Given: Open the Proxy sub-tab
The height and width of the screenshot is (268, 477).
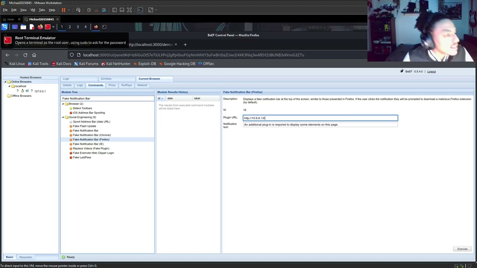Looking at the screenshot, I should [x=112, y=85].
